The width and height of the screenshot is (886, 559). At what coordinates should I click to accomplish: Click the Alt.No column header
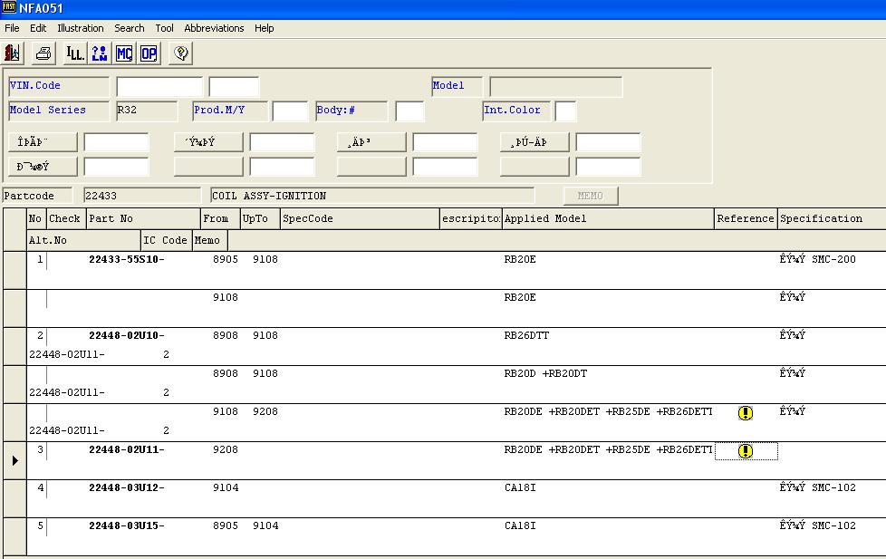pyautogui.click(x=83, y=240)
